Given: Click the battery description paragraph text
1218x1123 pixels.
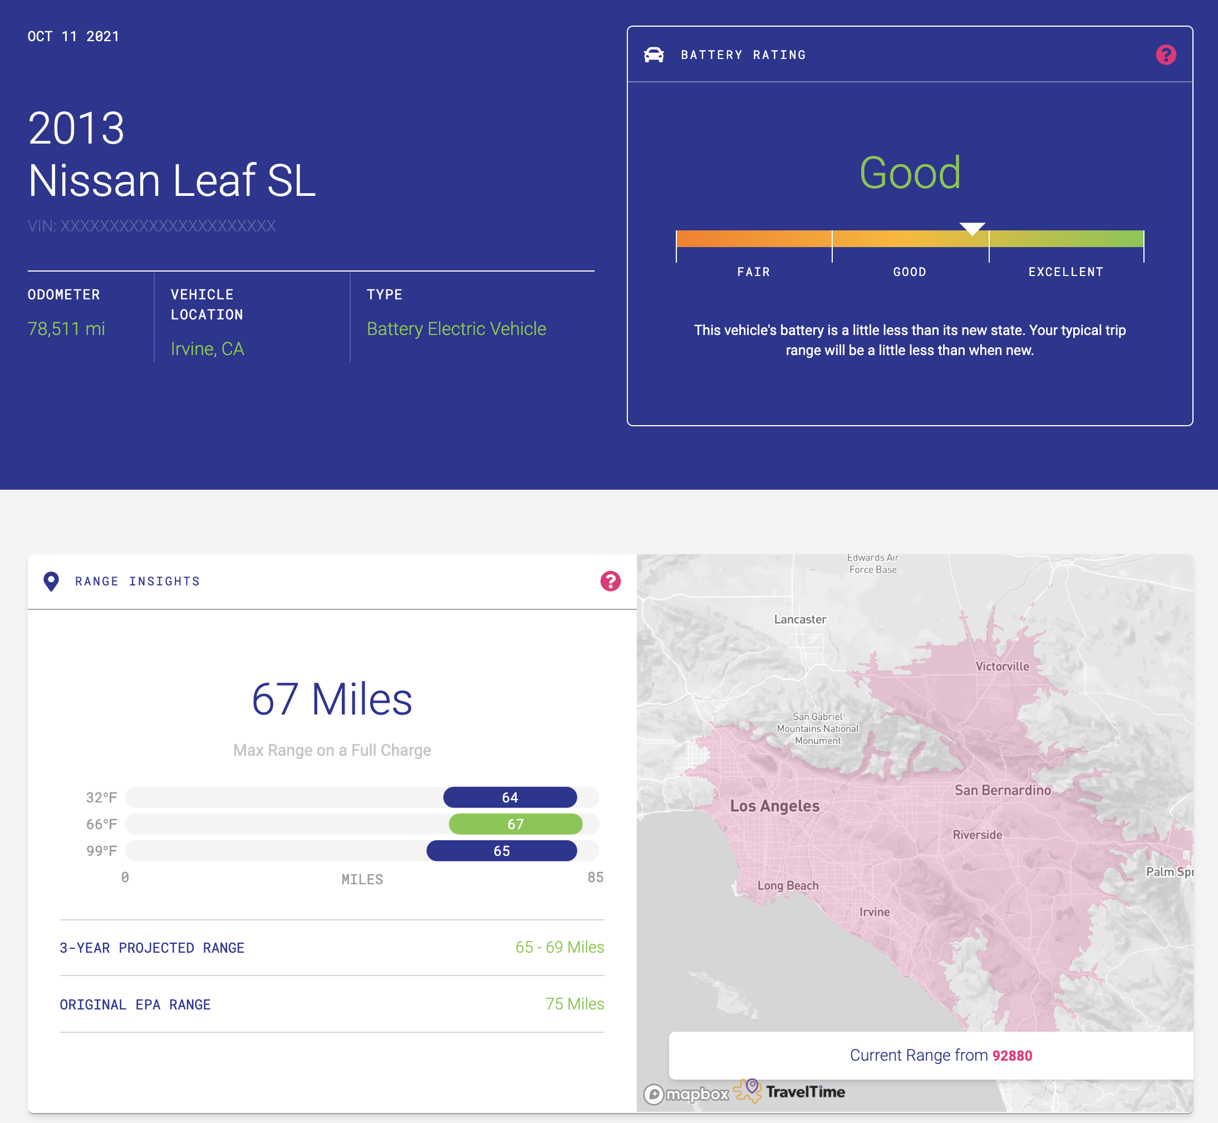Looking at the screenshot, I should click(909, 339).
